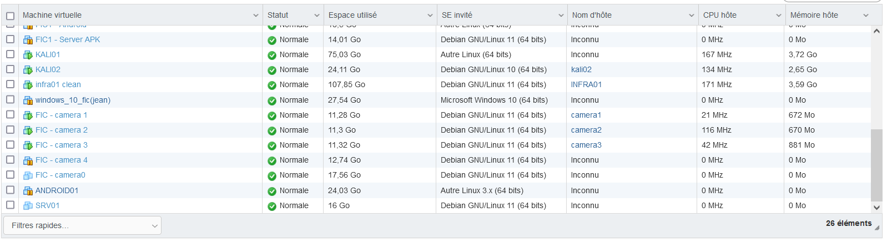
Task: Check the box for FIC1 - Server APK
Action: pyautogui.click(x=10, y=39)
